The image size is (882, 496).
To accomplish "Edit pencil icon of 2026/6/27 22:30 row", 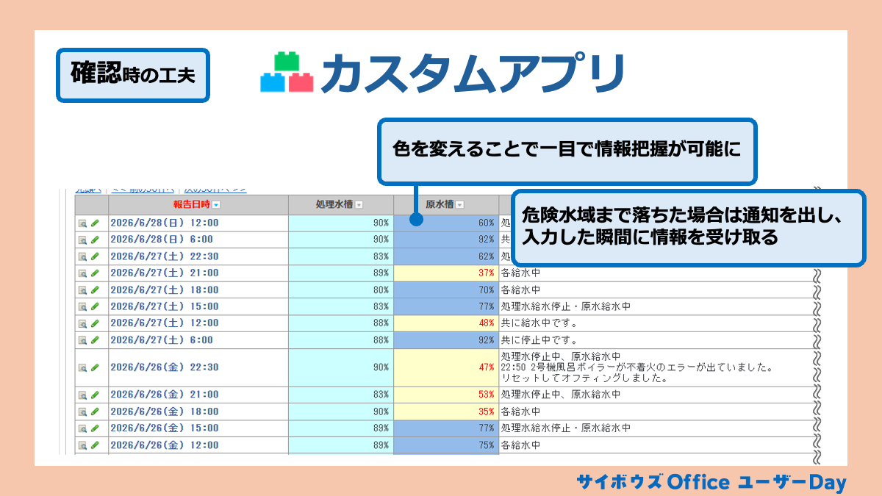I will click(x=95, y=256).
